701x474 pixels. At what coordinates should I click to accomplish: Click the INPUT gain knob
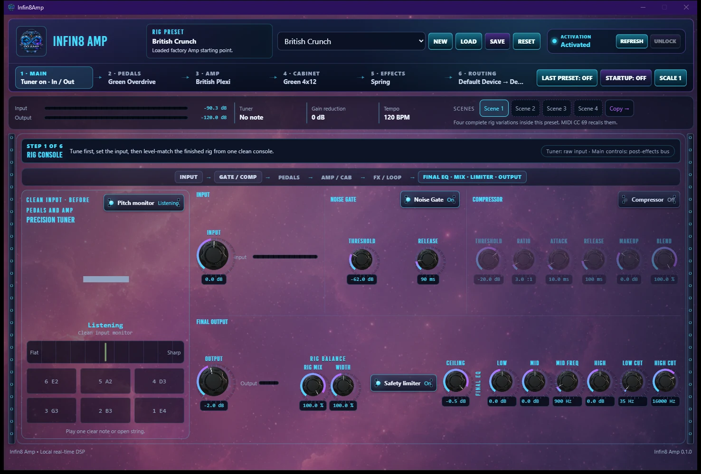coord(213,255)
